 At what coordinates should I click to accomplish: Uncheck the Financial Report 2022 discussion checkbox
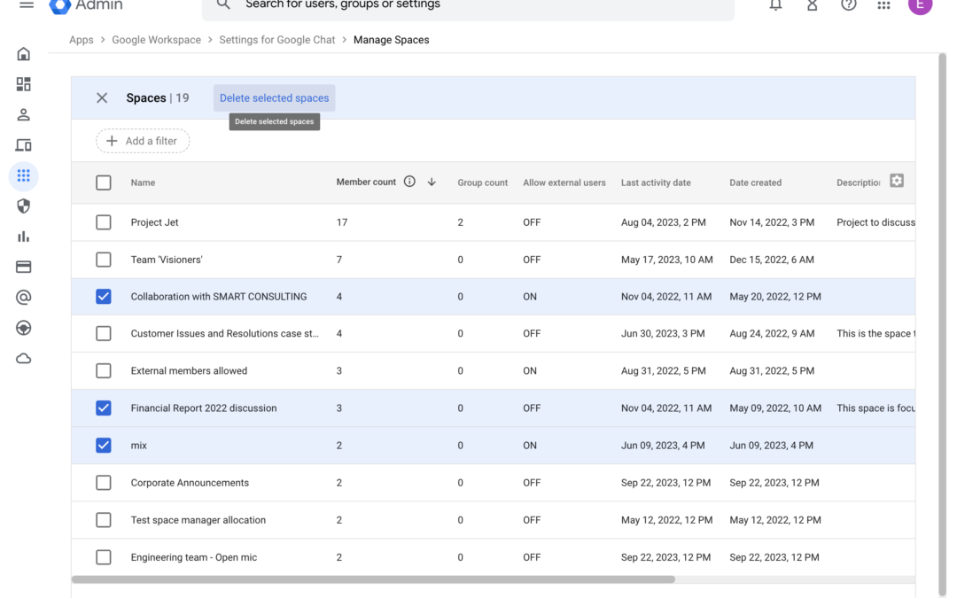pos(103,408)
